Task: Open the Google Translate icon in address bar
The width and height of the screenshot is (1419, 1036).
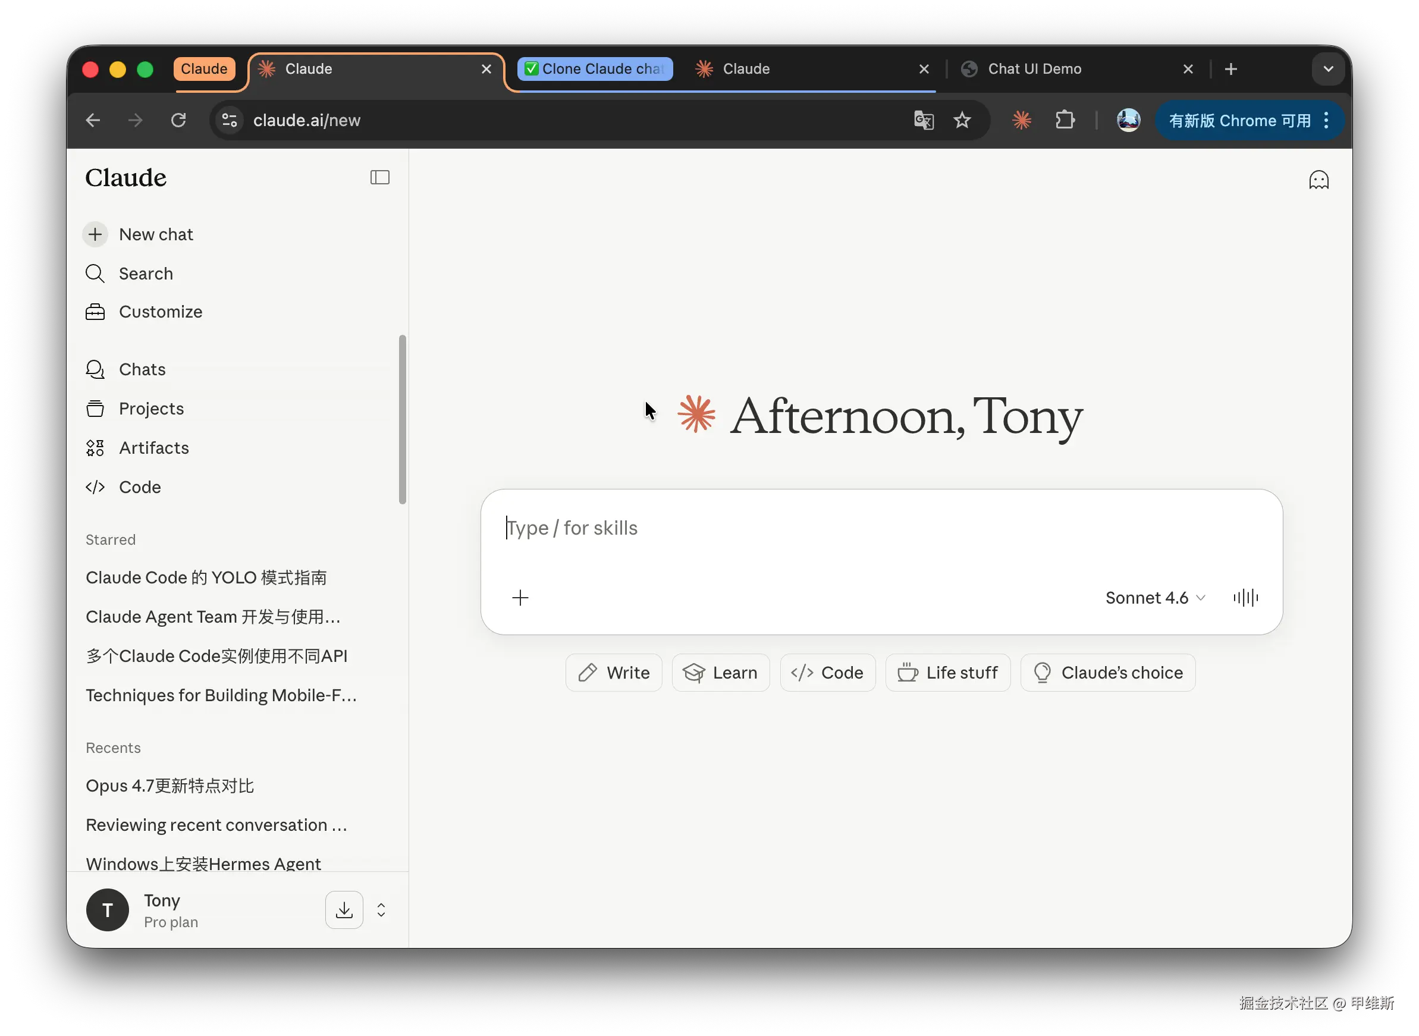Action: pyautogui.click(x=923, y=120)
